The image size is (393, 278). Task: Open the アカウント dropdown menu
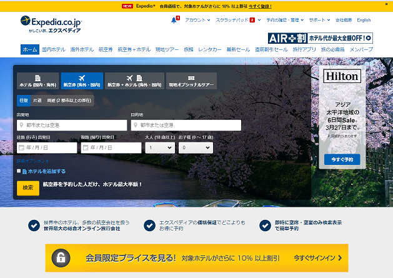pyautogui.click(x=197, y=20)
